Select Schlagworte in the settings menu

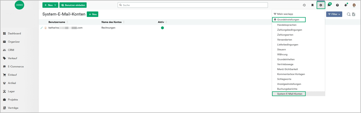284,79
